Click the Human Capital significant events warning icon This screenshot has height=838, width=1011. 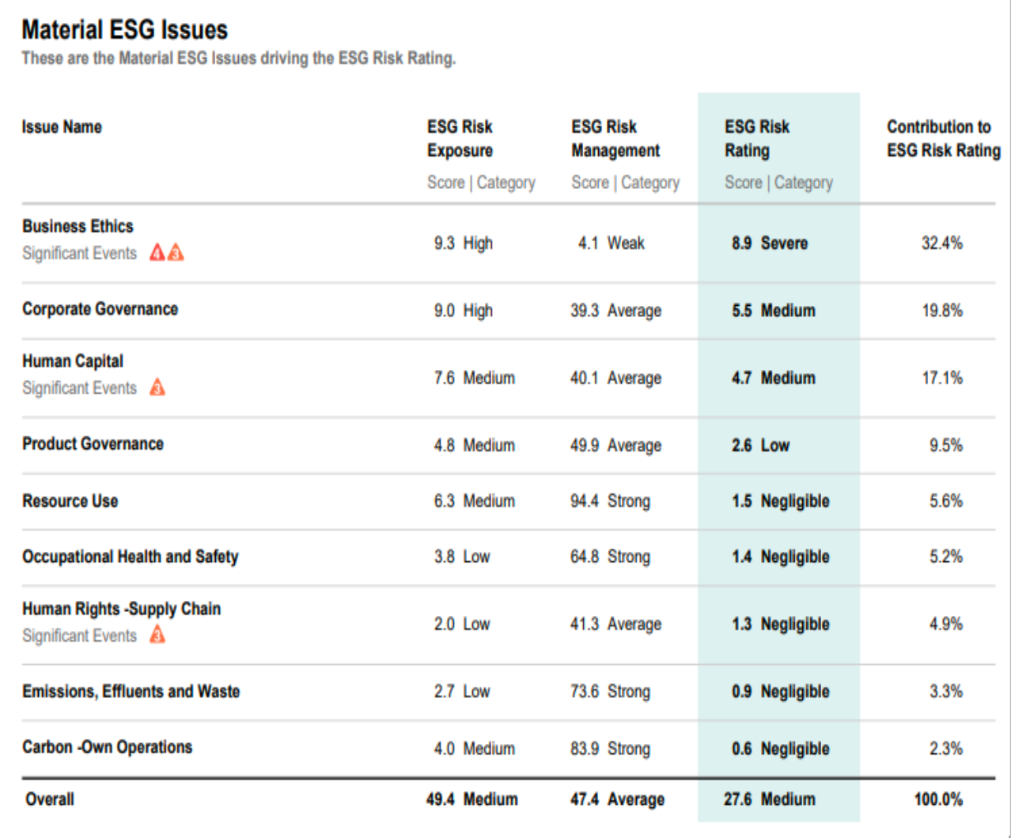point(157,387)
